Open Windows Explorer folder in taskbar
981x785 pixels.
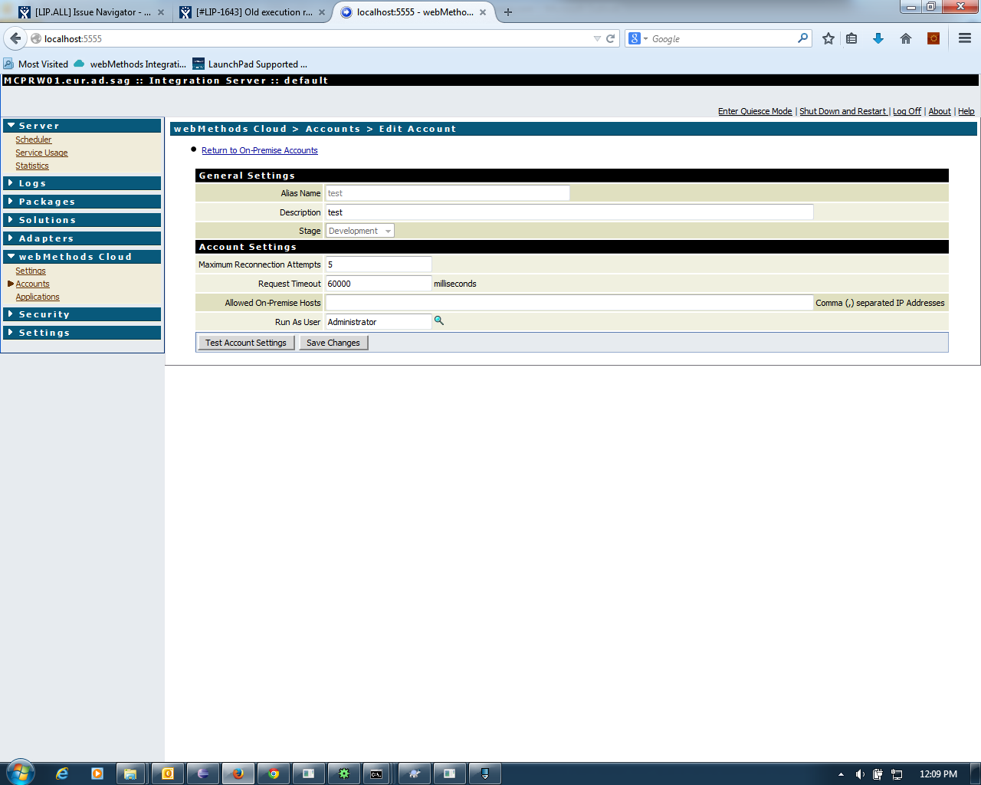(x=130, y=774)
